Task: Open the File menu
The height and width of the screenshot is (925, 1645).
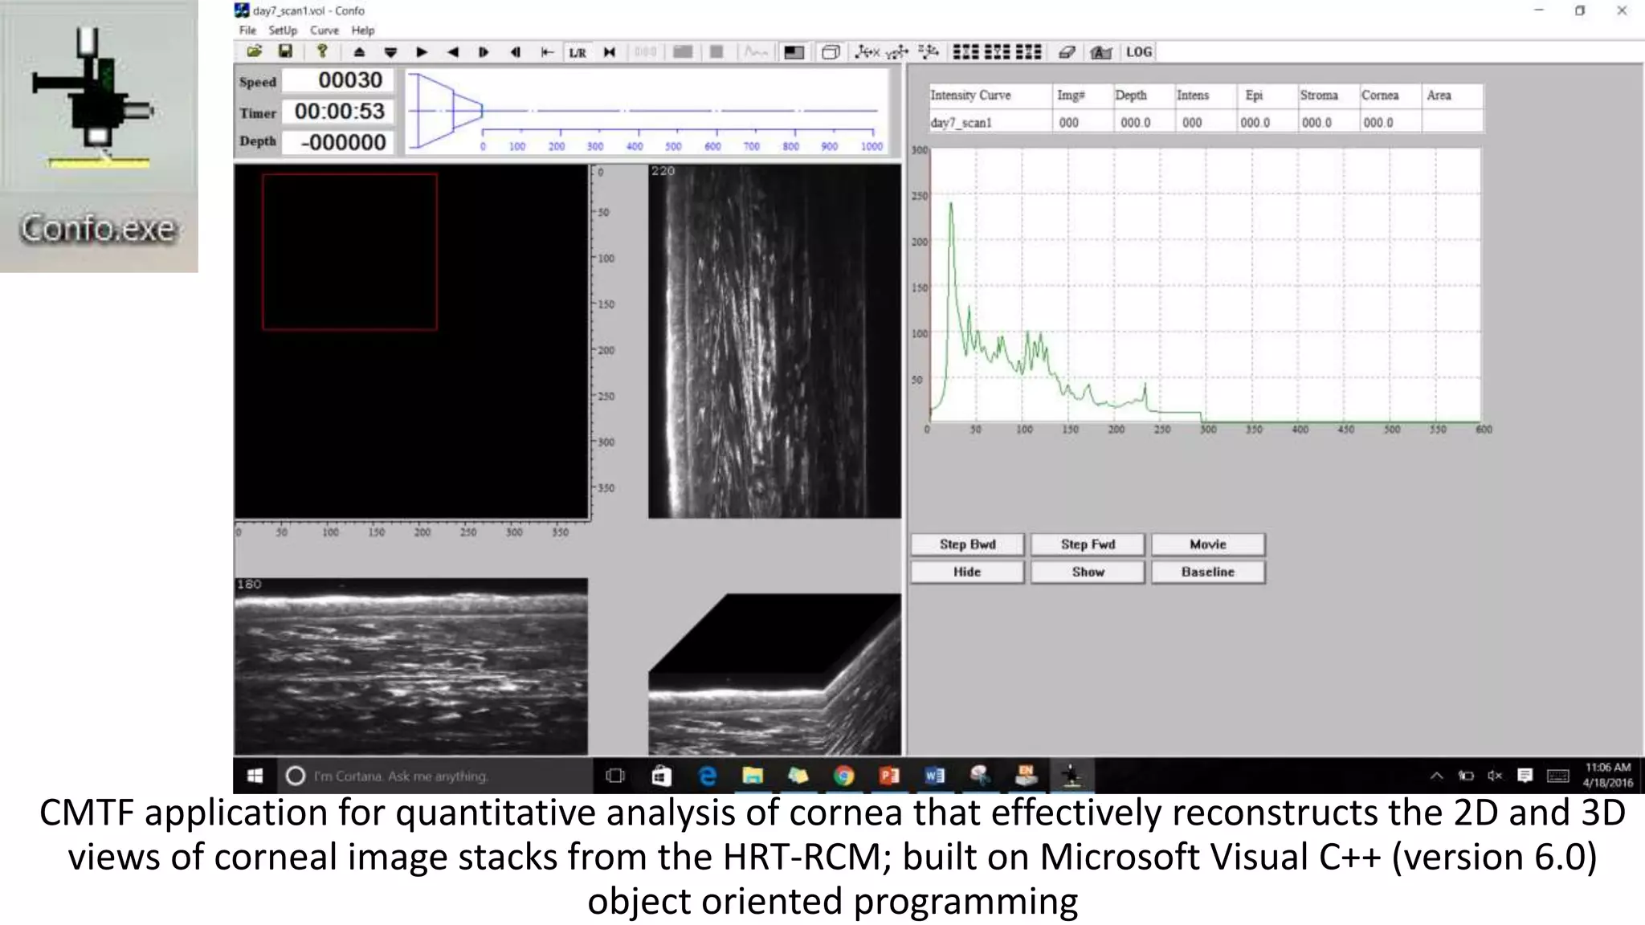Action: tap(247, 31)
